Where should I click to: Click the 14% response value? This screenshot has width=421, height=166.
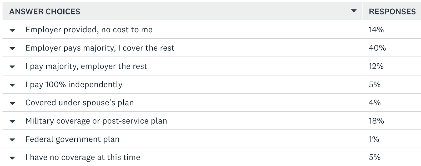(376, 29)
